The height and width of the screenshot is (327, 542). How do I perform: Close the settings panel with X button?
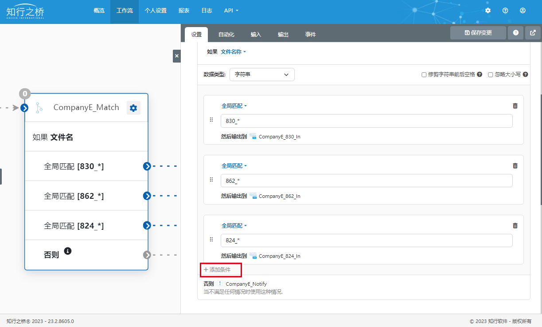(177, 56)
